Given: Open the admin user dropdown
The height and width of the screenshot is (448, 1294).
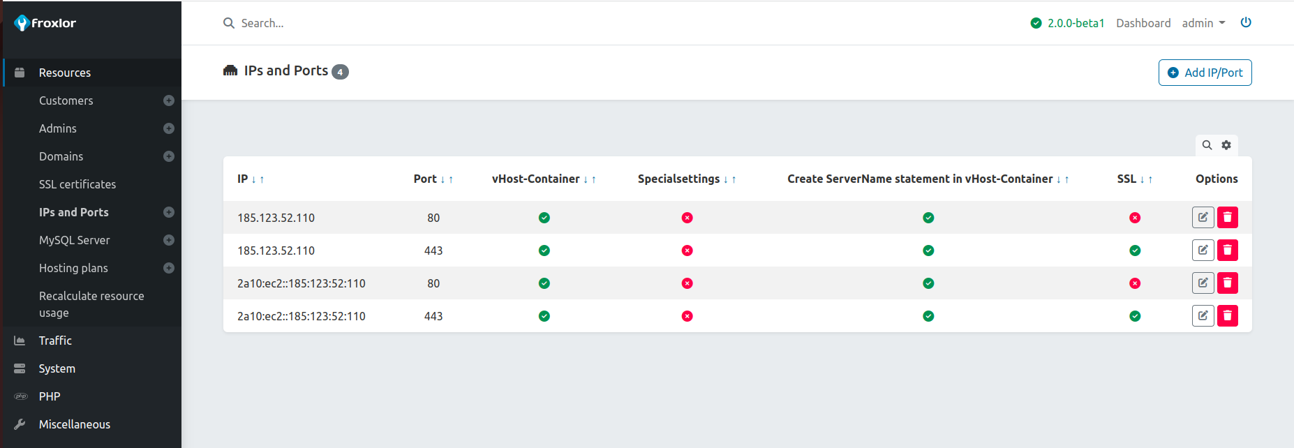Looking at the screenshot, I should point(1203,23).
